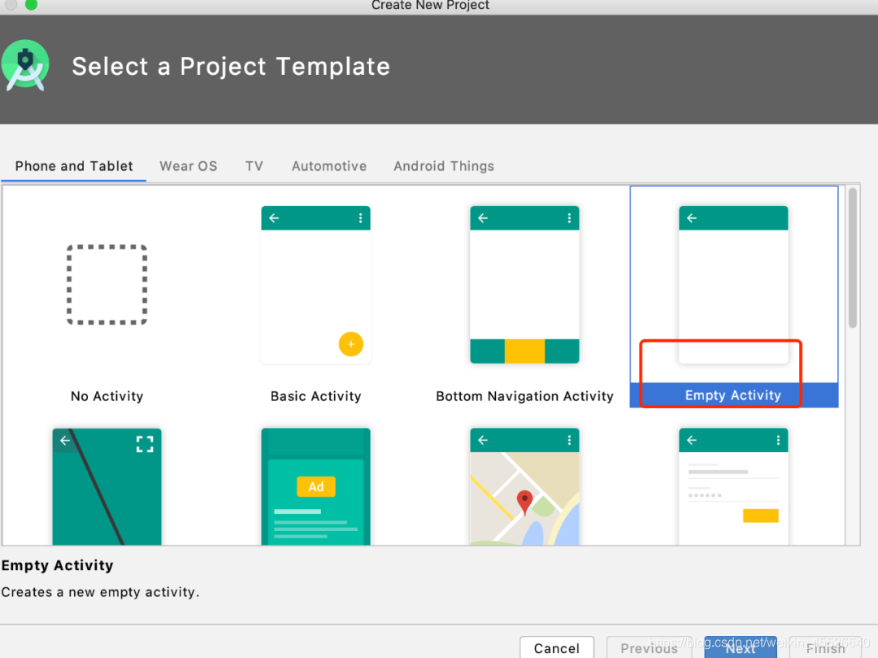Click the Next button
The height and width of the screenshot is (658, 878).
pyautogui.click(x=741, y=647)
